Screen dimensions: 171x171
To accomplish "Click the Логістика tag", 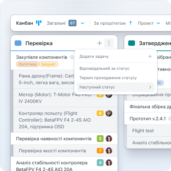I will point(27,64).
